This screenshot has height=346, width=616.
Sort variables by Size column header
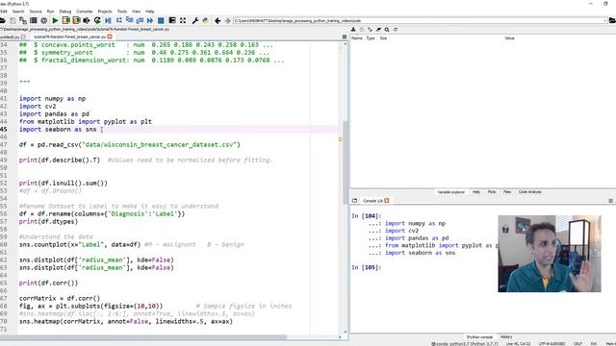coord(383,38)
